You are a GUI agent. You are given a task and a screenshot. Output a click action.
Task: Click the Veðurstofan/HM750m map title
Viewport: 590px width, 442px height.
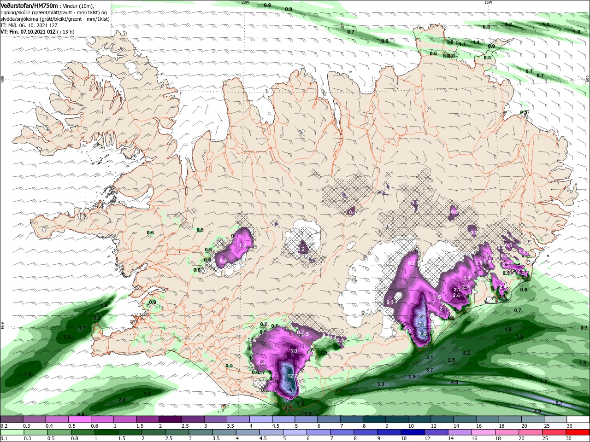(x=29, y=6)
